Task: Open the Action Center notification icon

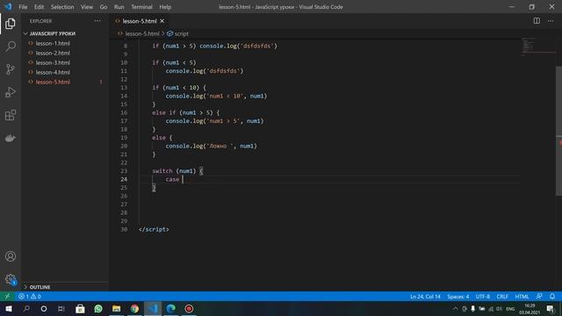Action: pyautogui.click(x=551, y=309)
